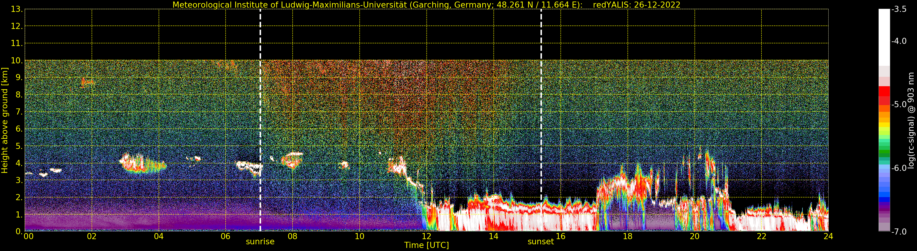917x251 pixels.
Task: Click time axis tick label 04
Action: [x=159, y=236]
